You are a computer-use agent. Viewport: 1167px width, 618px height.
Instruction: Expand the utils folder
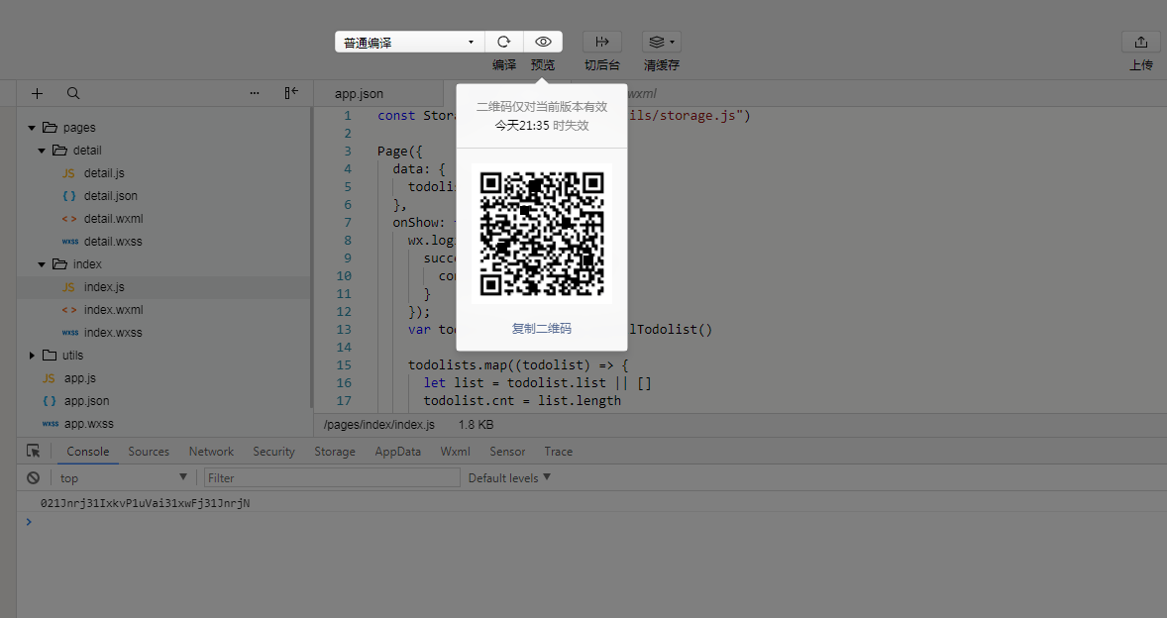coord(32,356)
